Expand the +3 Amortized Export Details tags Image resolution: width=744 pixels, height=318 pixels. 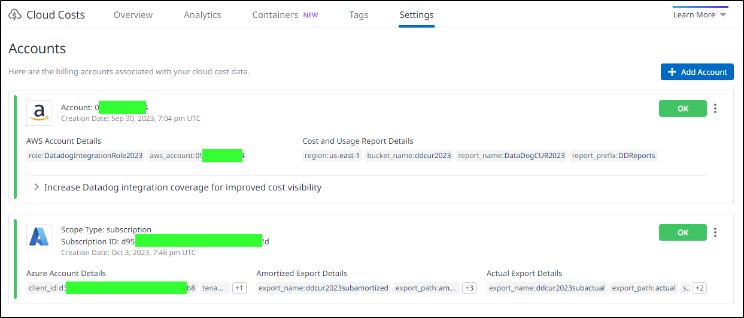(x=469, y=288)
